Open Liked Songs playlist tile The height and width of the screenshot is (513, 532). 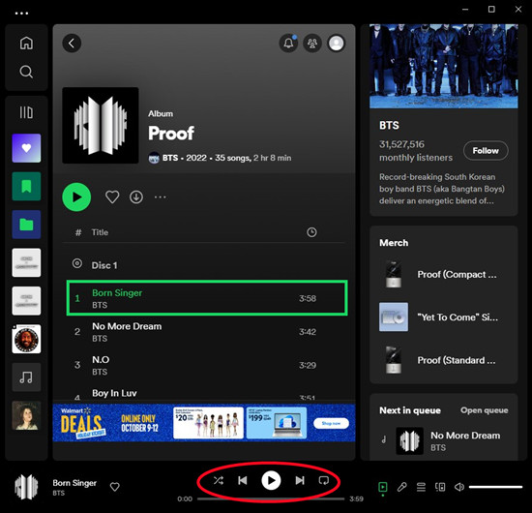pyautogui.click(x=26, y=148)
